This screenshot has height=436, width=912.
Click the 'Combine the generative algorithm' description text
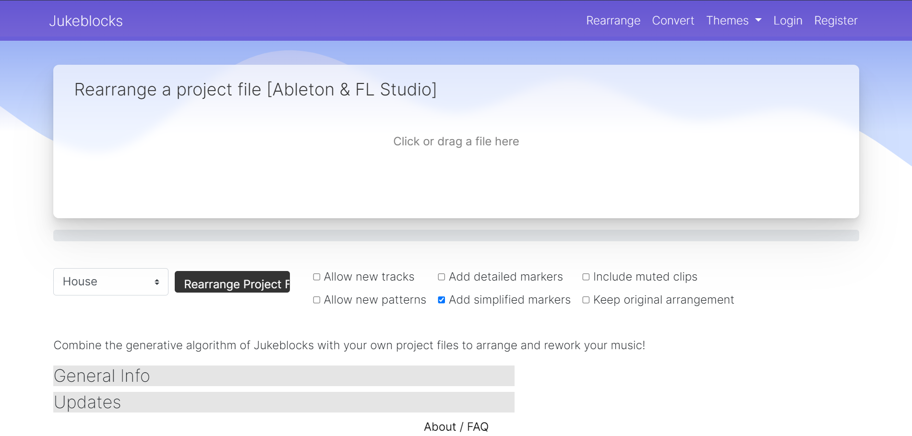point(349,345)
